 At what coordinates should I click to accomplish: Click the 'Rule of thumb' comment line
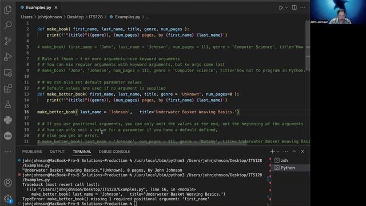pos(109,58)
